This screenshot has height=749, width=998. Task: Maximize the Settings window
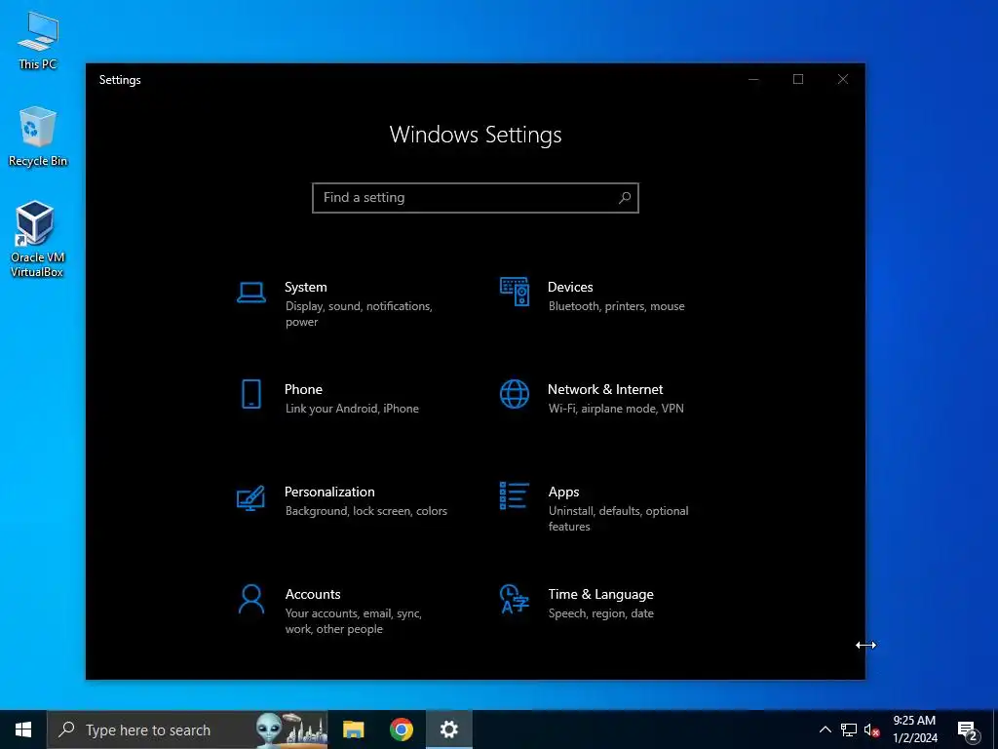(x=798, y=79)
